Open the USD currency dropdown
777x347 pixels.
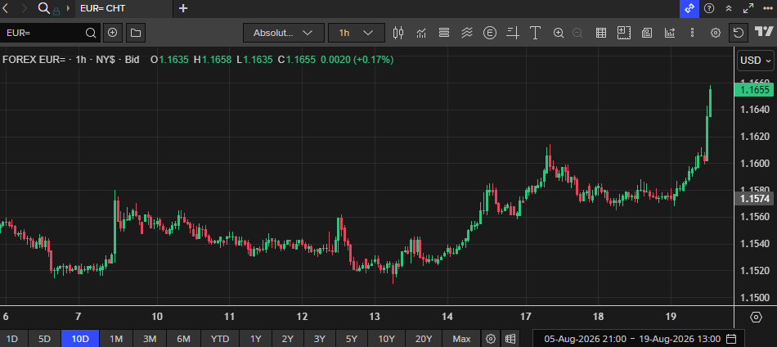pos(756,61)
